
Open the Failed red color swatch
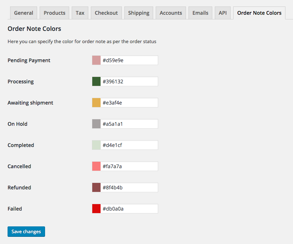coord(96,209)
